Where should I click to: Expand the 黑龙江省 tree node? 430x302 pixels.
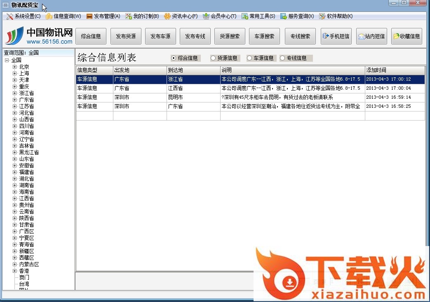15,152
